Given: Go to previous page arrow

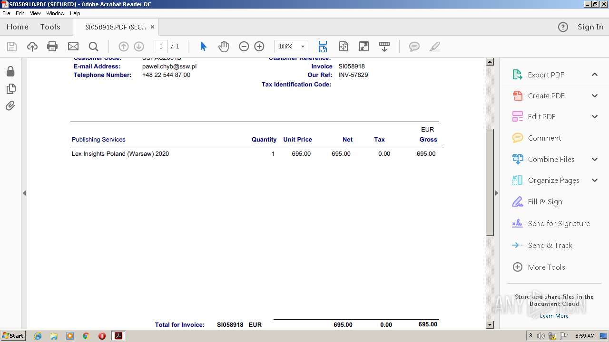Looking at the screenshot, I should point(123,47).
